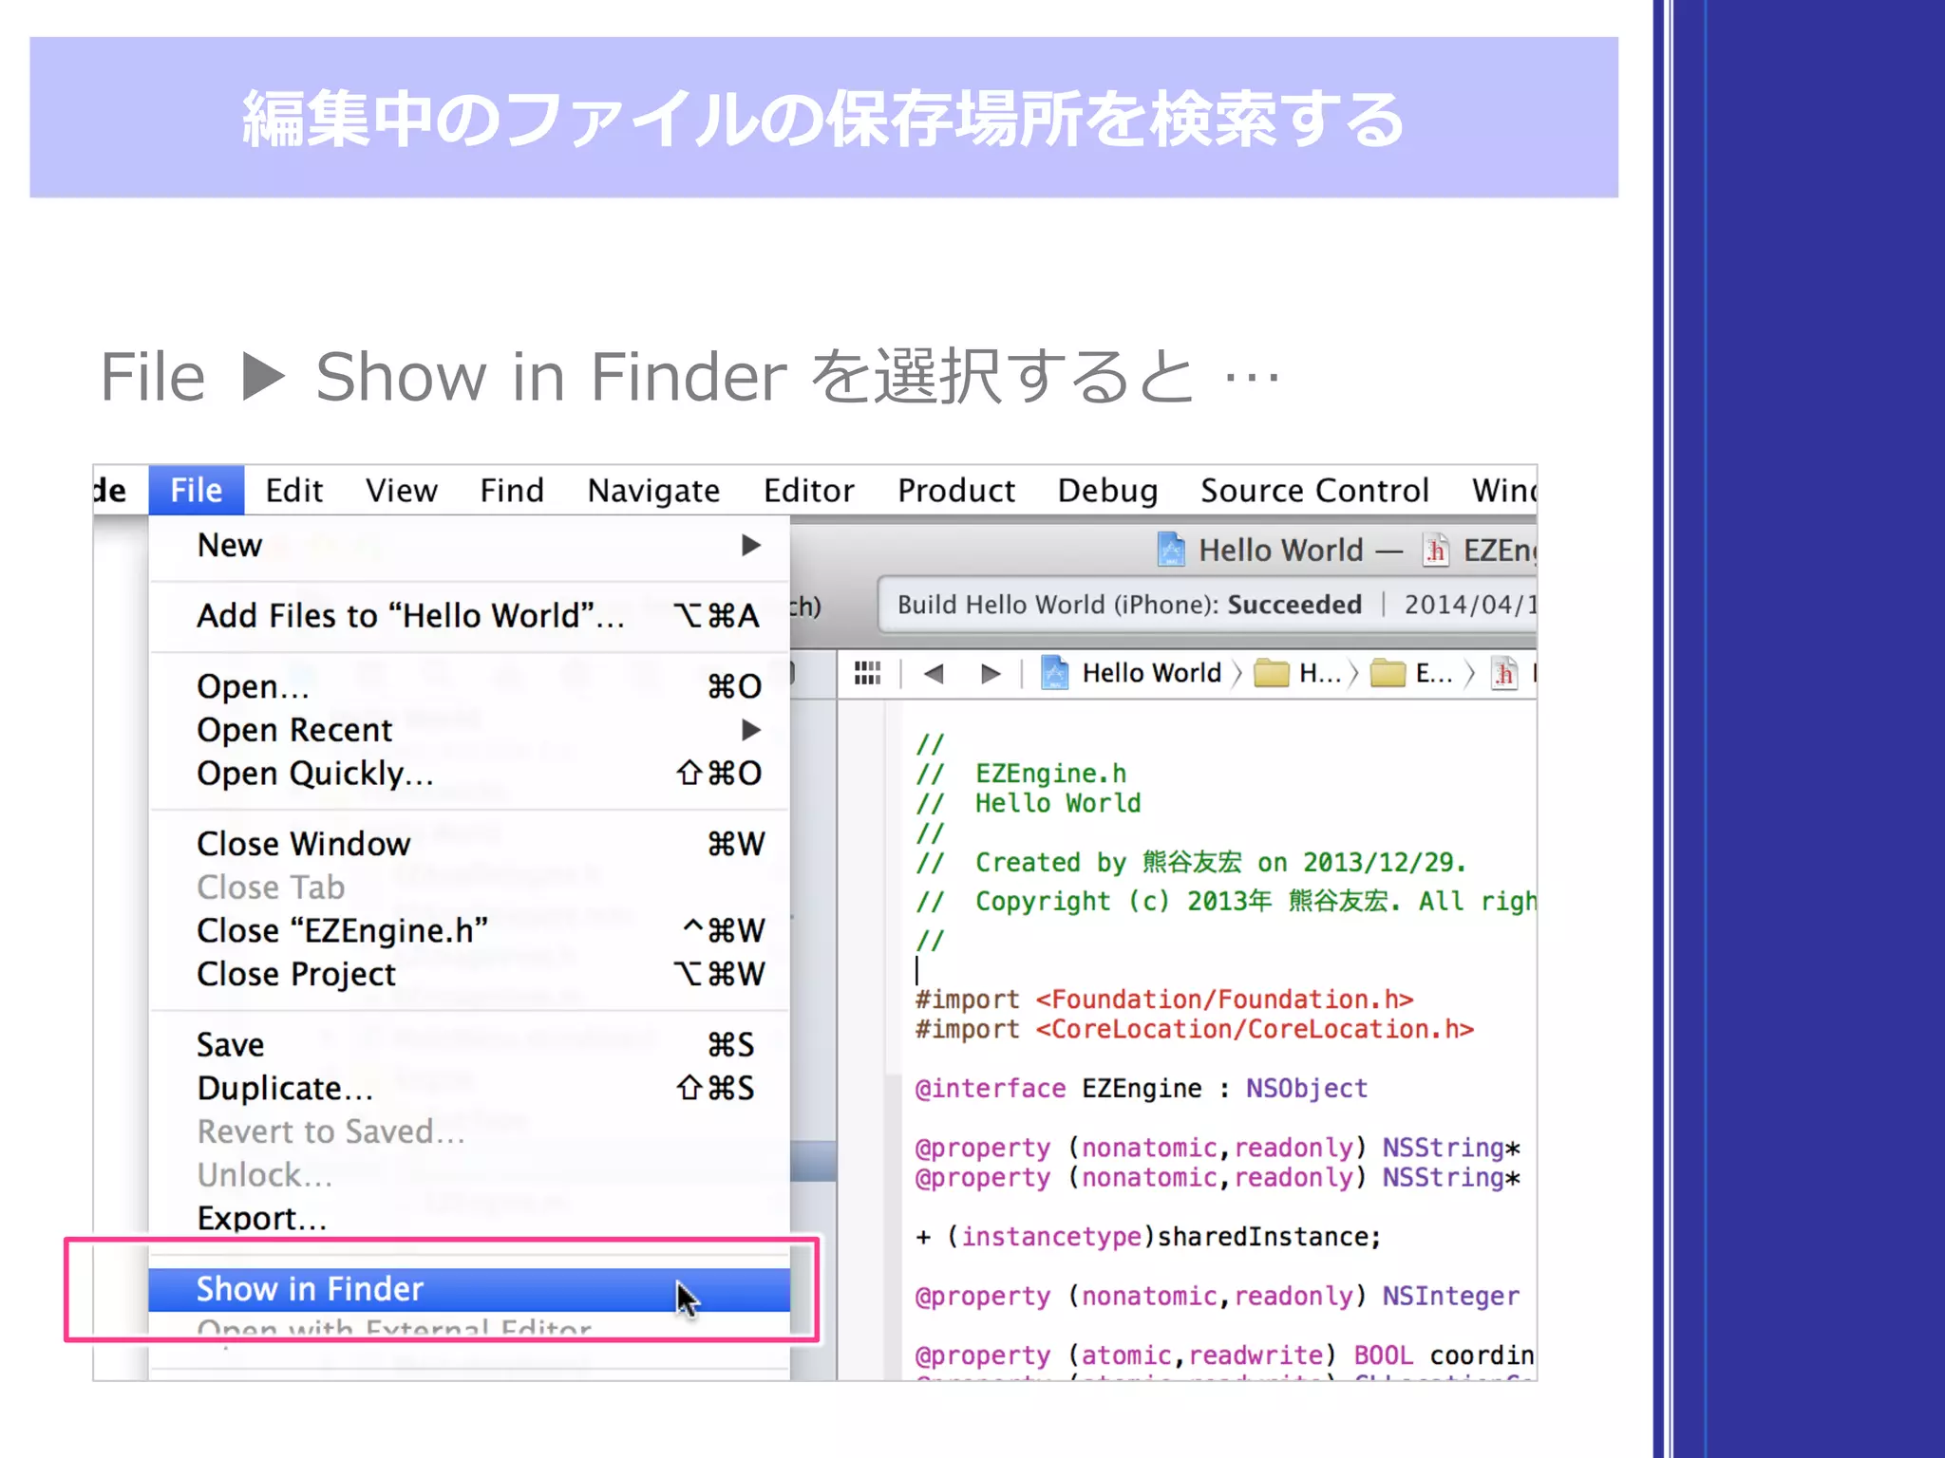The image size is (1945, 1458).
Task: Choose Export… menu item
Action: [469, 1218]
